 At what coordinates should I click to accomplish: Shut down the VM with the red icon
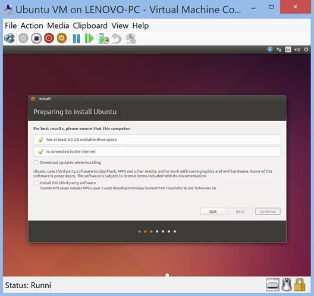click(x=49, y=38)
